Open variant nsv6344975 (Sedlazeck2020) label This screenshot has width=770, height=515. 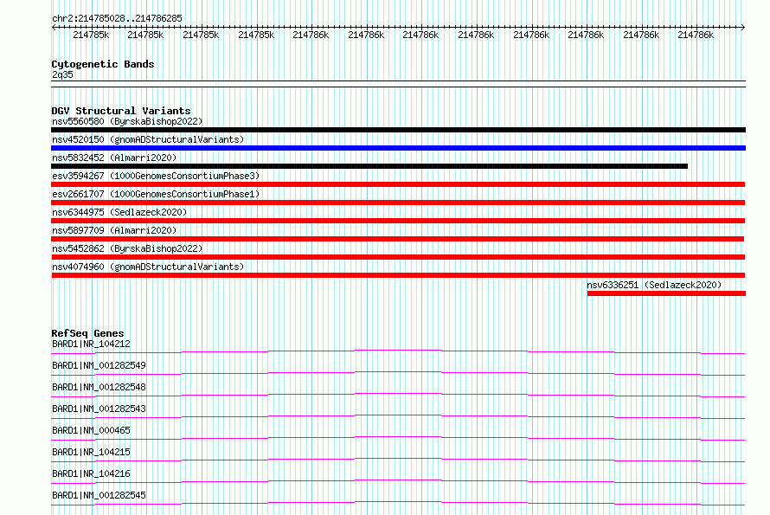point(119,212)
